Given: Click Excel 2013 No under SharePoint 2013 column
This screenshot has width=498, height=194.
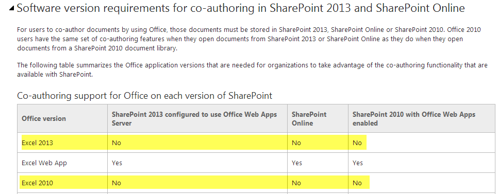Looking at the screenshot, I should pyautogui.click(x=116, y=143).
